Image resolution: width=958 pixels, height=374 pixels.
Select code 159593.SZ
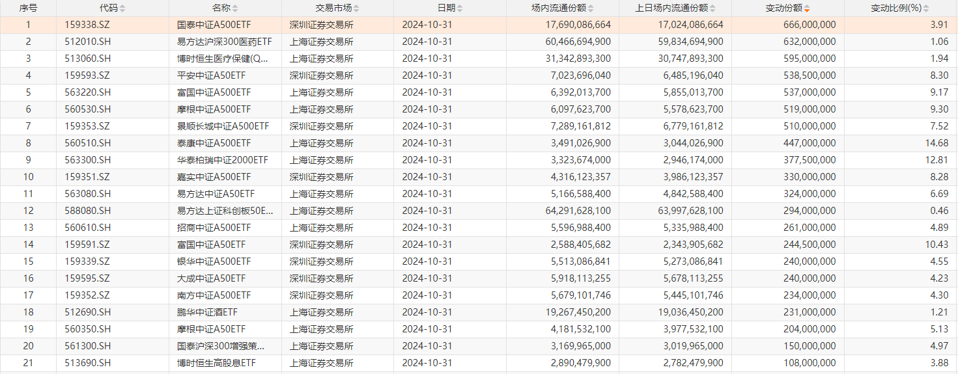click(87, 75)
